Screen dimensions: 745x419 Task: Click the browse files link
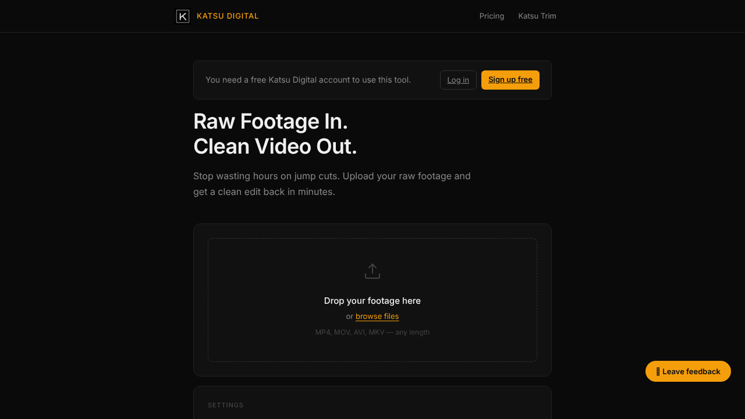point(377,317)
